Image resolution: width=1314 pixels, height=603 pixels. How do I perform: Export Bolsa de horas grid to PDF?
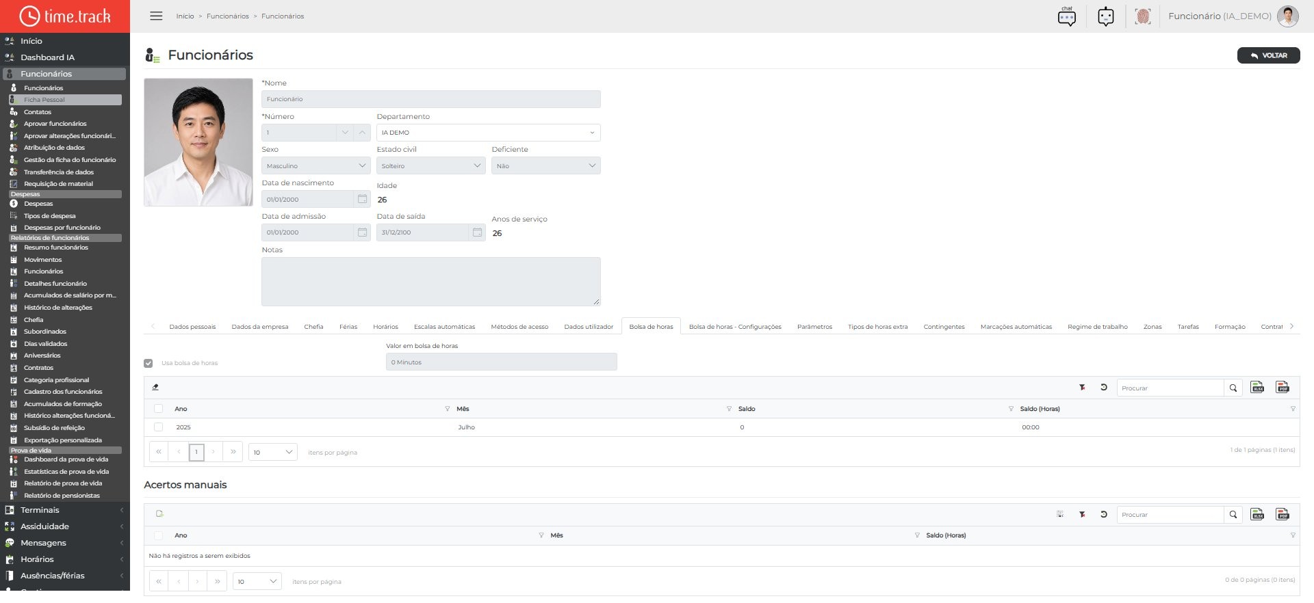point(1283,388)
